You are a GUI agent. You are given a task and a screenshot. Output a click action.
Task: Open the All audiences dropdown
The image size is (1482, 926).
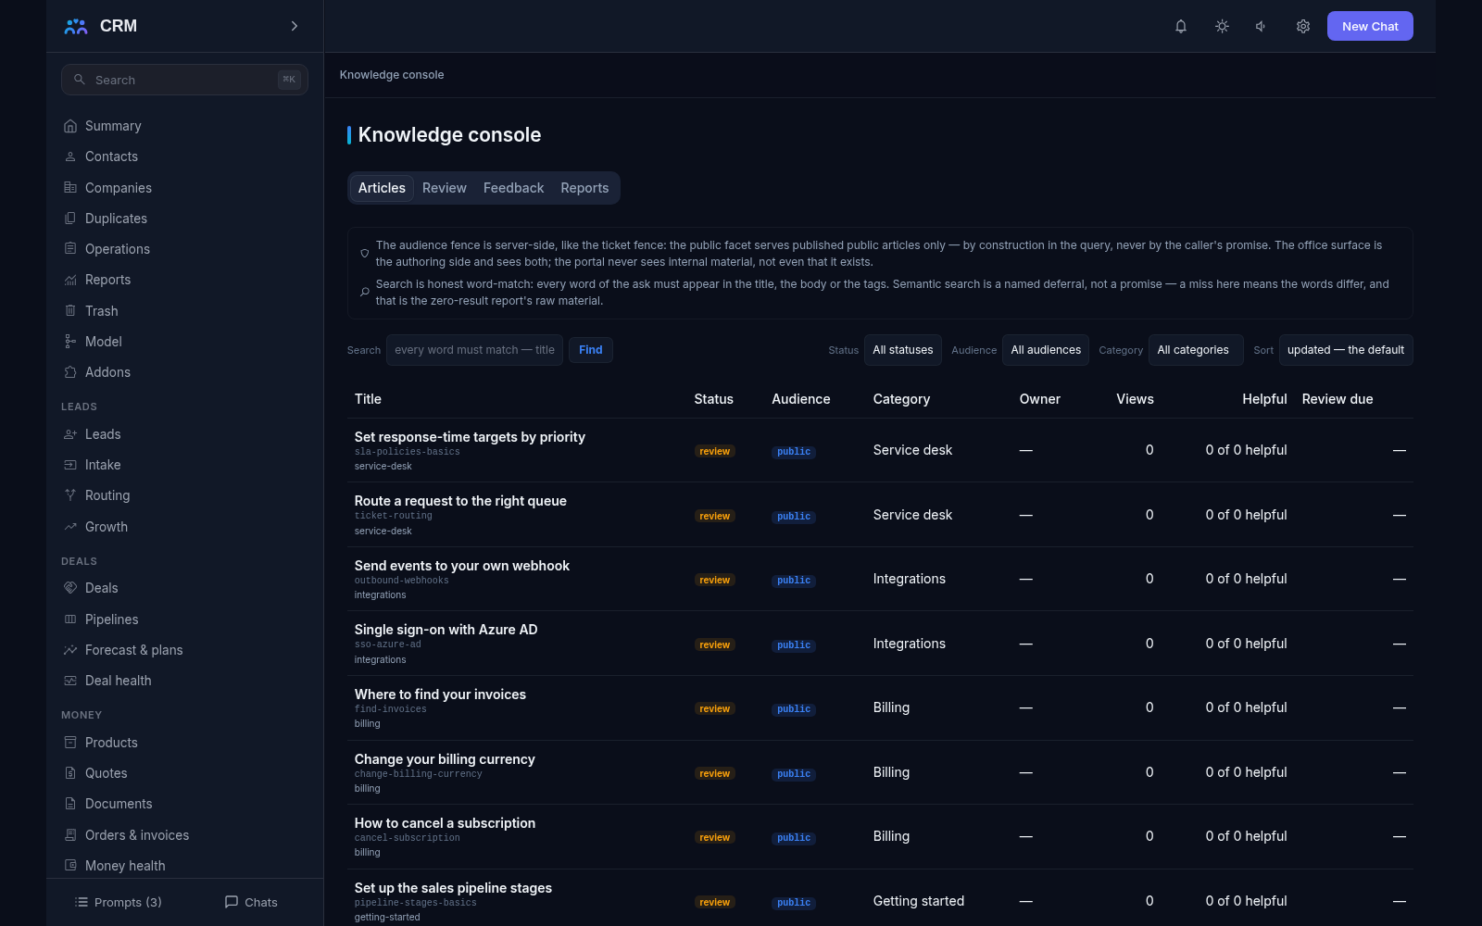tap(1046, 350)
